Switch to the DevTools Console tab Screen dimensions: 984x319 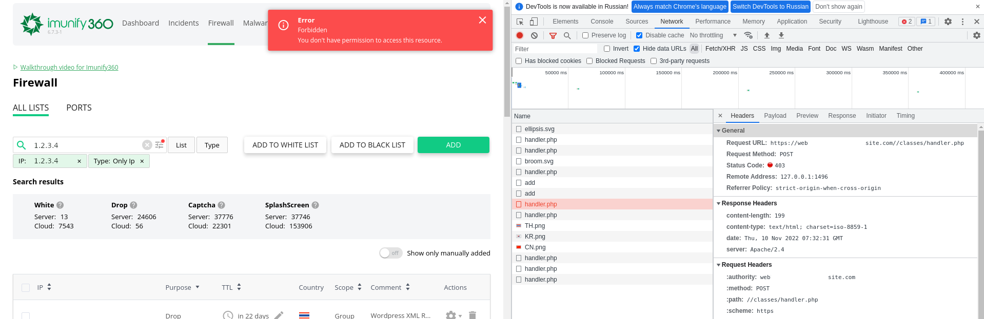[602, 22]
